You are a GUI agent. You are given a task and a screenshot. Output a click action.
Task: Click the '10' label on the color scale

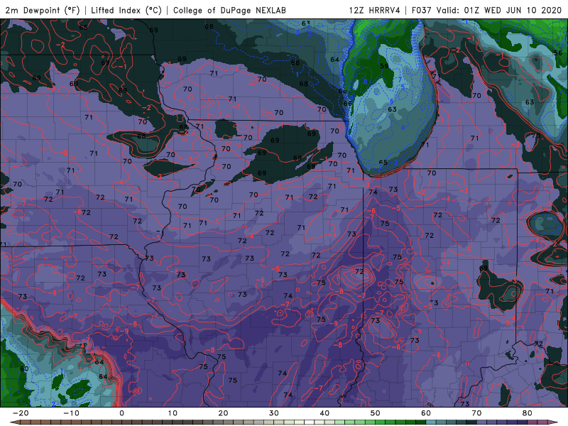click(x=173, y=413)
